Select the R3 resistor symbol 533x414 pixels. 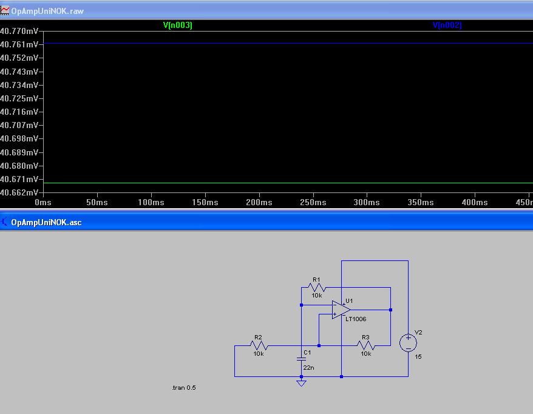tap(366, 345)
